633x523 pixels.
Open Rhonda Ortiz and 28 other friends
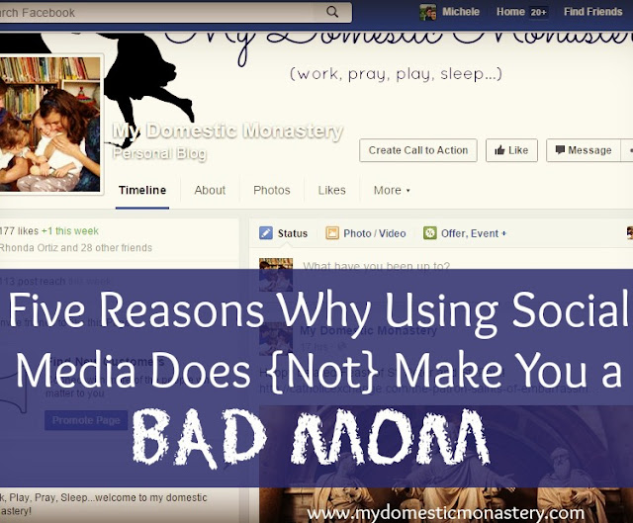coord(76,248)
